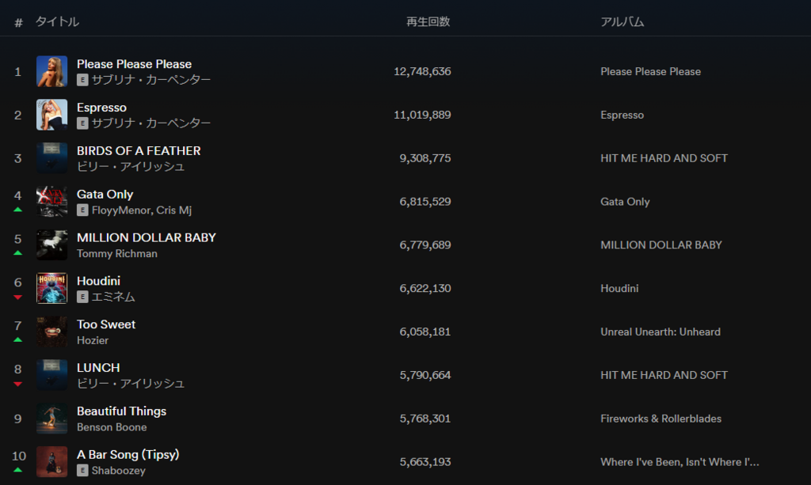Screen dimensions: 811x485
Task: Click explicit badge beside エミネム
Action: [82, 297]
